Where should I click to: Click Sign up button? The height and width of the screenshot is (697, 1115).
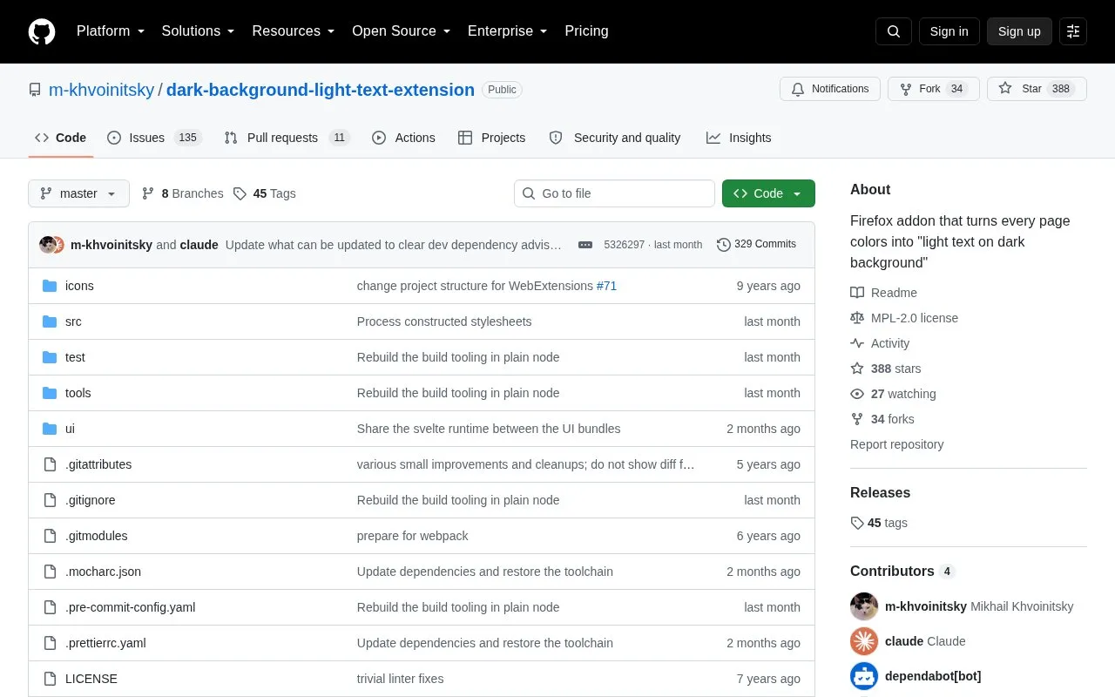coord(1019,31)
